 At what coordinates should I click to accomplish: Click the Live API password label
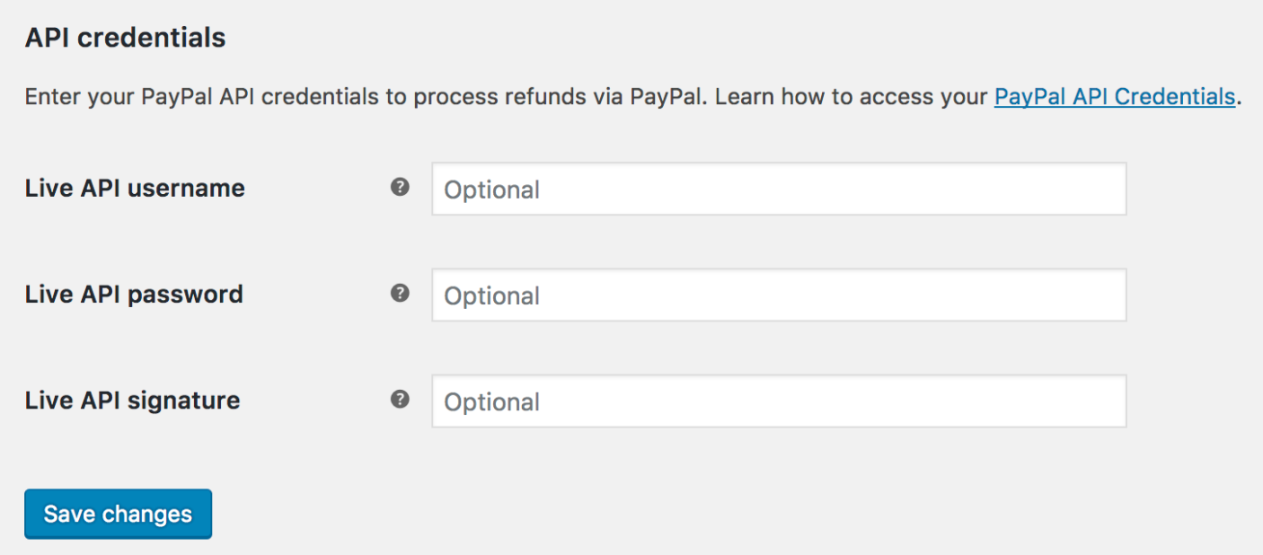[135, 294]
